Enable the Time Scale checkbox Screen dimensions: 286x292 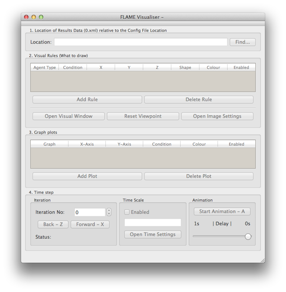[x=127, y=212]
